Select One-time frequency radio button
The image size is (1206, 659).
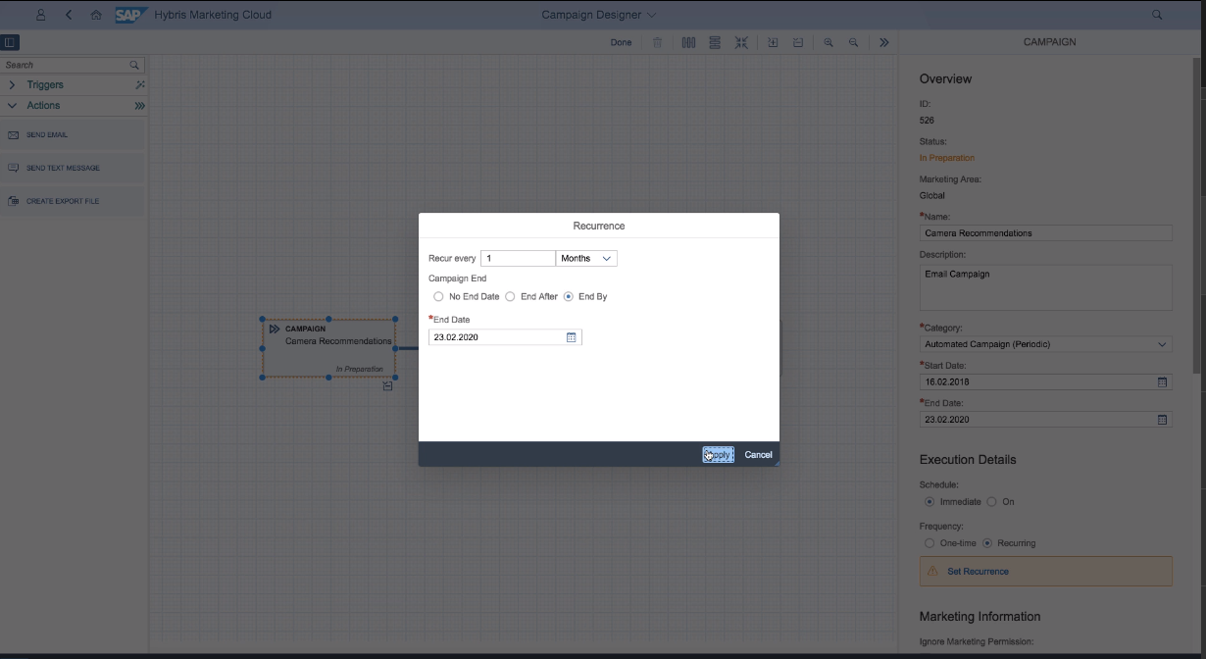click(x=930, y=543)
